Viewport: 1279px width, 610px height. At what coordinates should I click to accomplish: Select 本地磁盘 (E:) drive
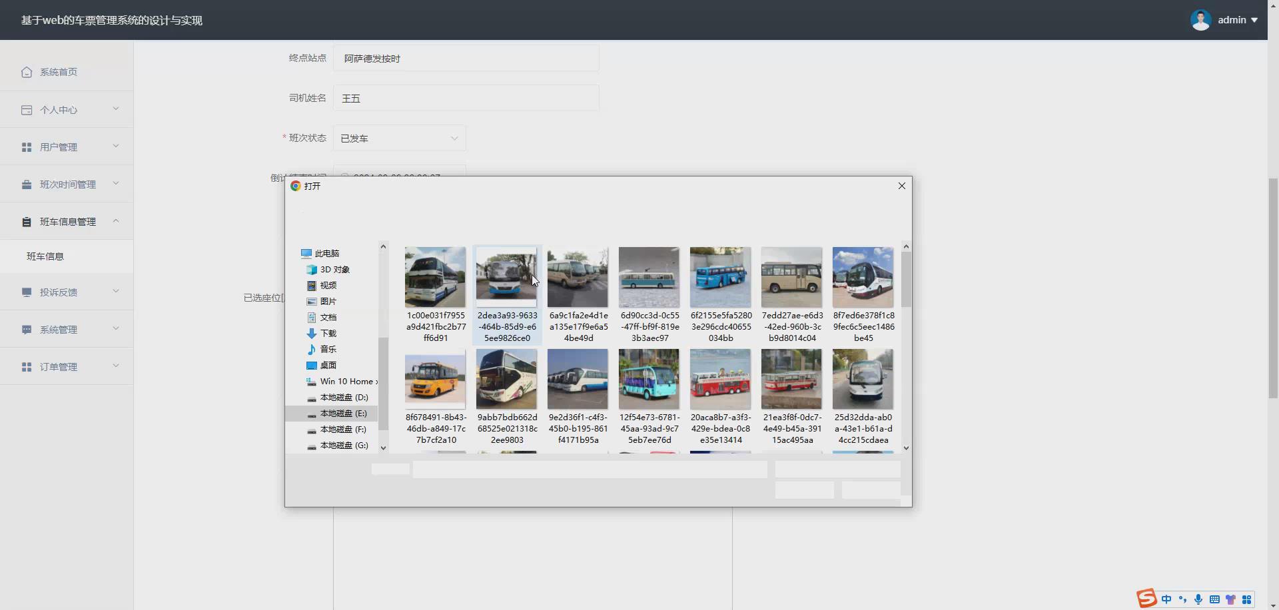(337, 414)
